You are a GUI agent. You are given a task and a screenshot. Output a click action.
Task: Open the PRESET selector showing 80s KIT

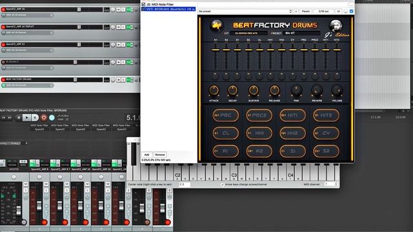tap(302, 33)
